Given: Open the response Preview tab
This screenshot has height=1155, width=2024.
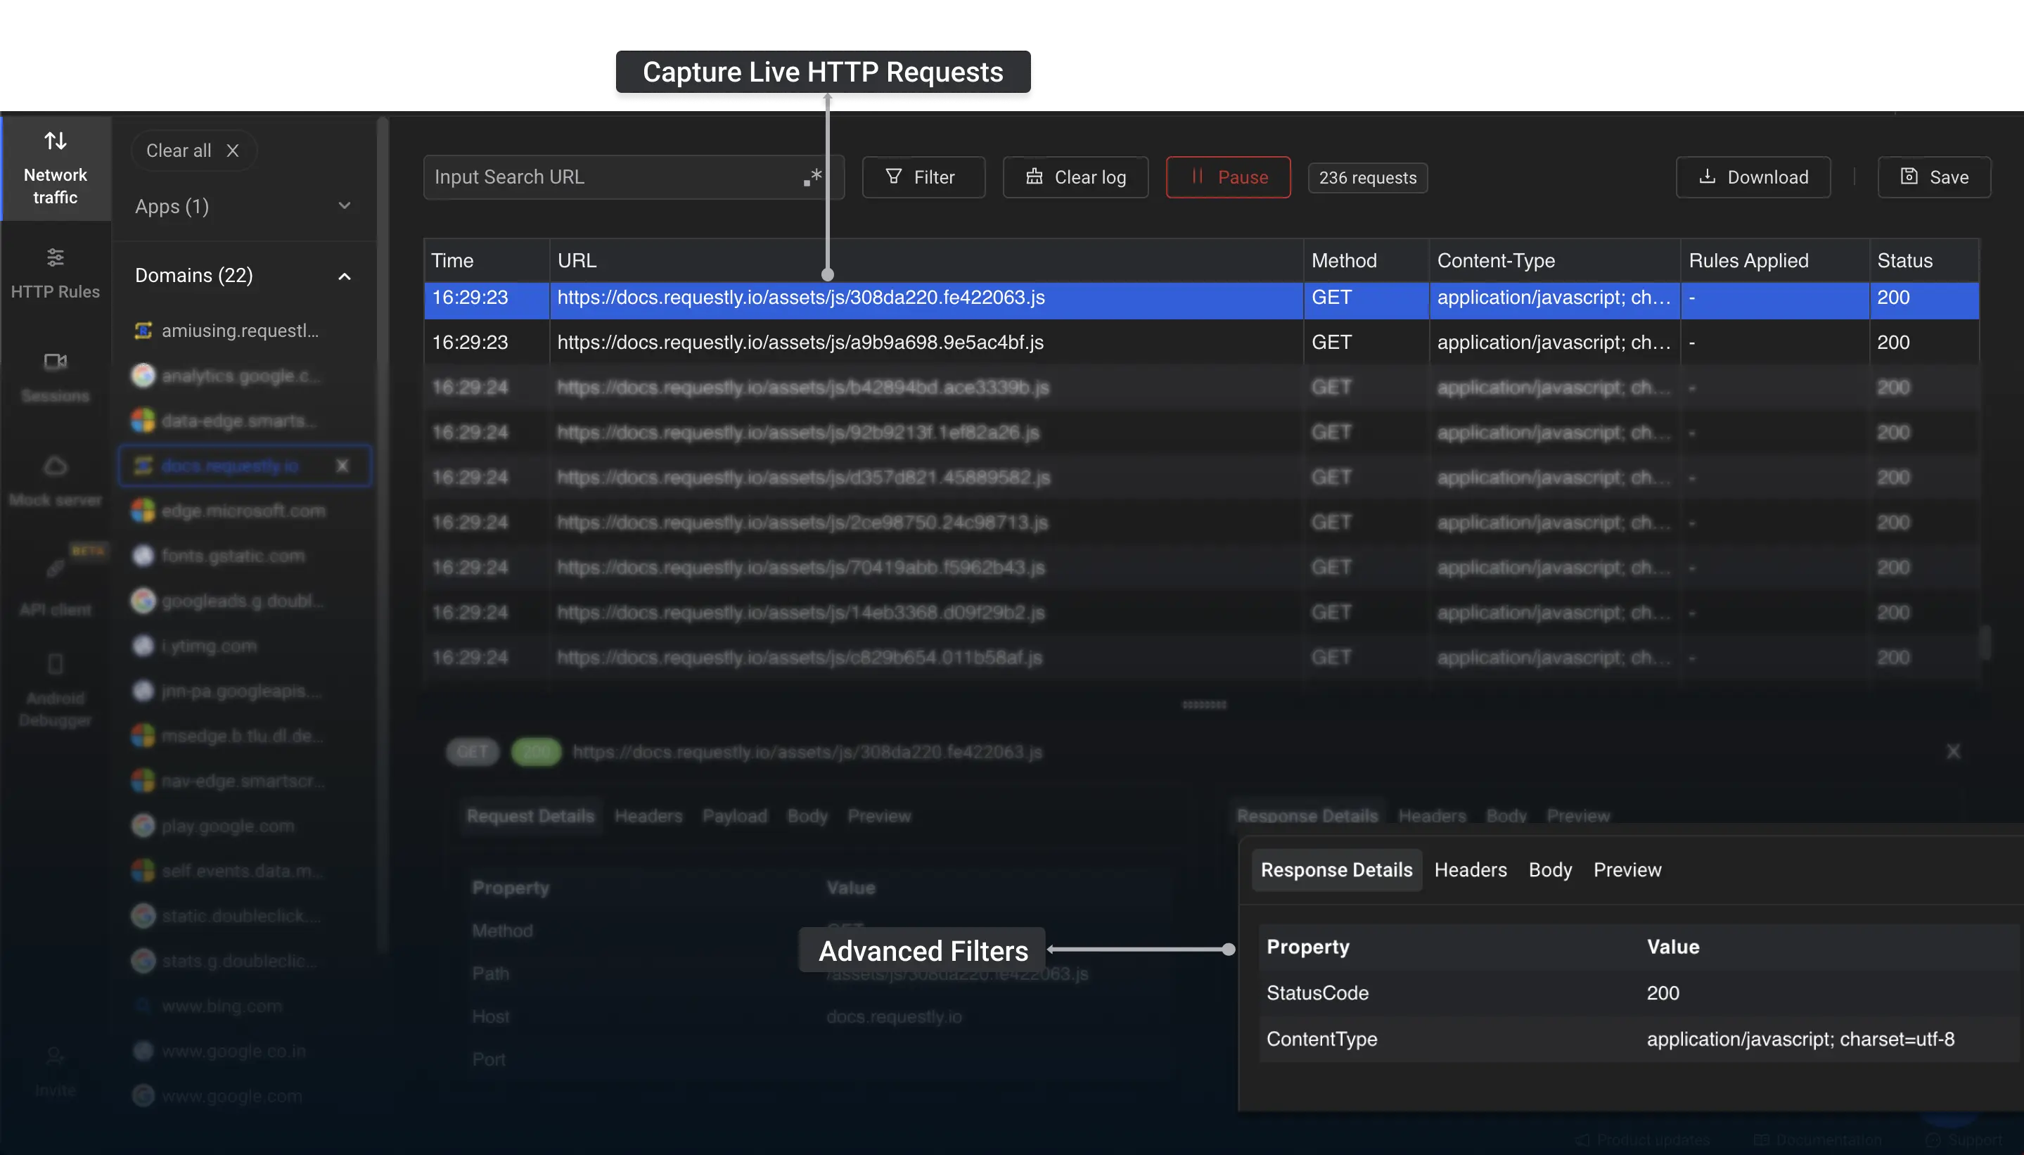Looking at the screenshot, I should coord(1627,869).
